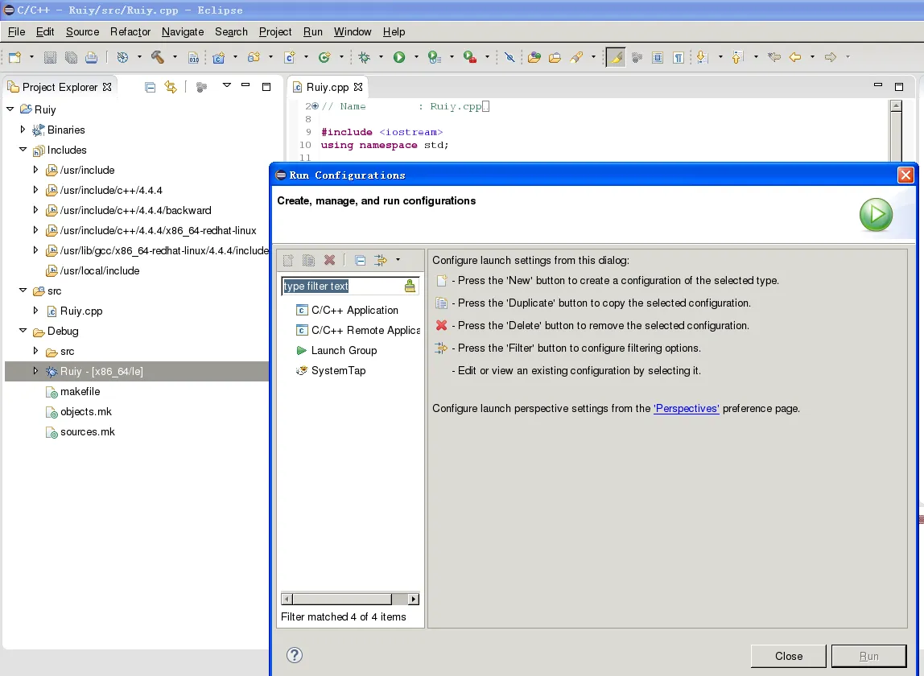Click the Build hammer icon
The image size is (924, 676).
157,57
